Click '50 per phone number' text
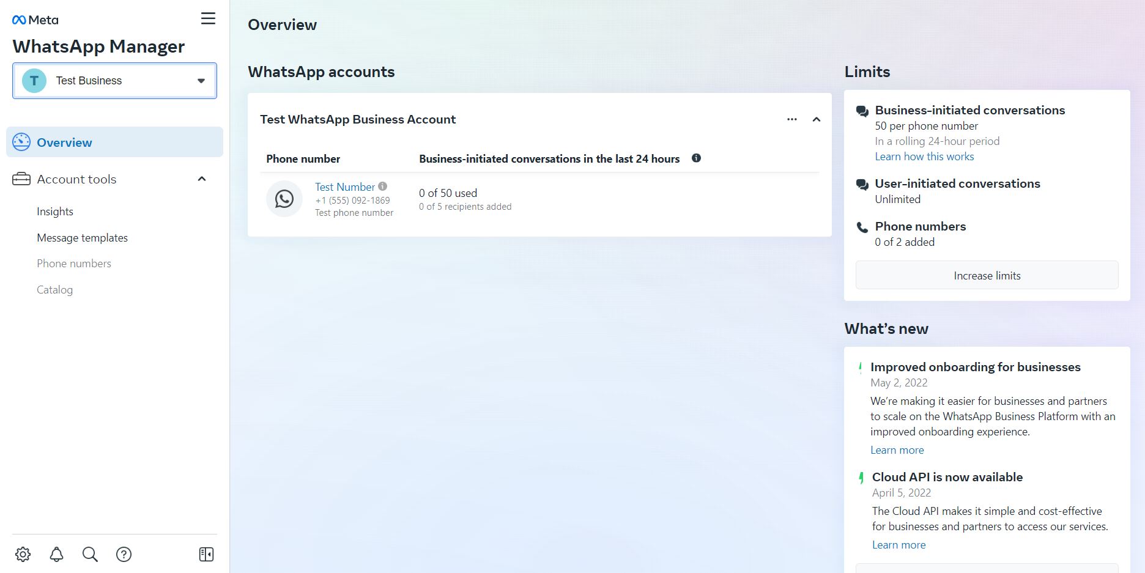 pyautogui.click(x=927, y=126)
